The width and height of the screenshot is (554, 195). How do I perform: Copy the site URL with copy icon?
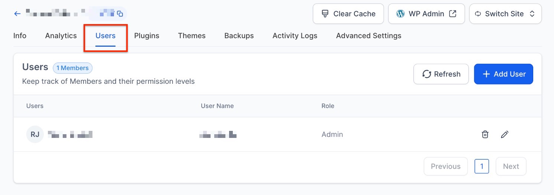pos(120,14)
